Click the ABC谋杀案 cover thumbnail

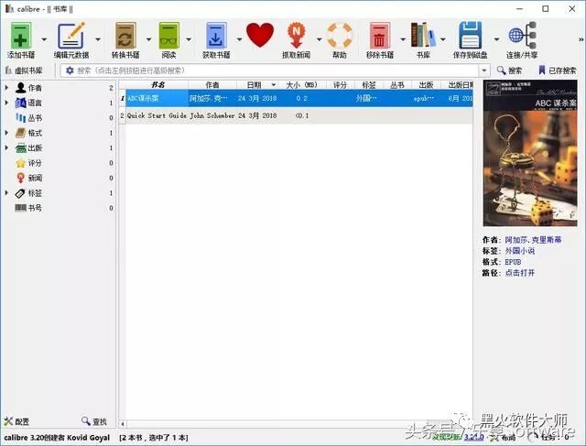pos(530,153)
